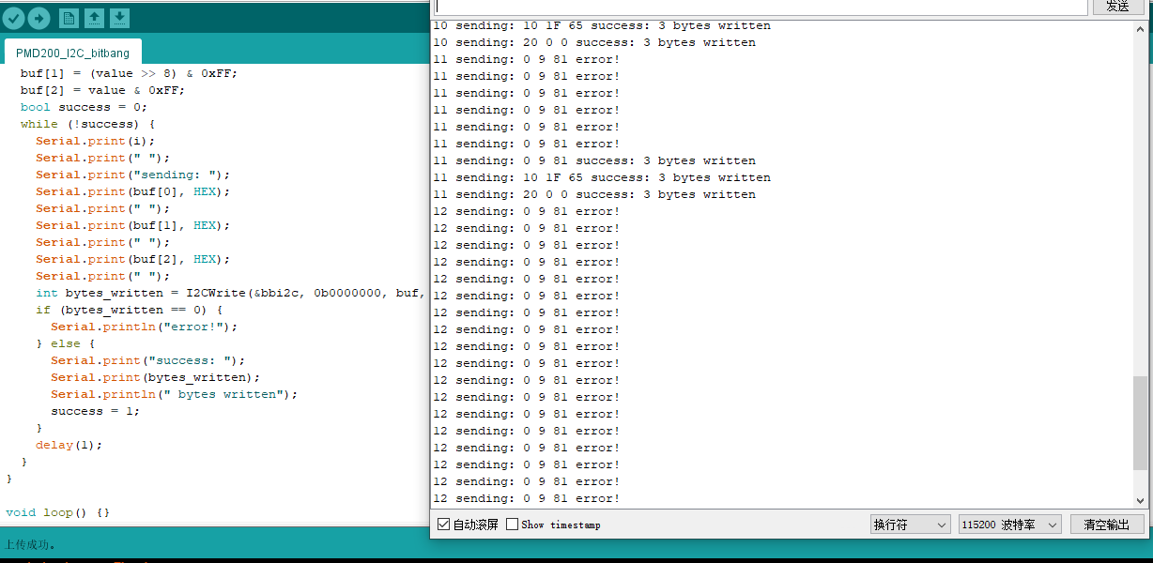Click the serial monitor send input field
Viewport: 1153px width, 563px height.
[x=761, y=7]
